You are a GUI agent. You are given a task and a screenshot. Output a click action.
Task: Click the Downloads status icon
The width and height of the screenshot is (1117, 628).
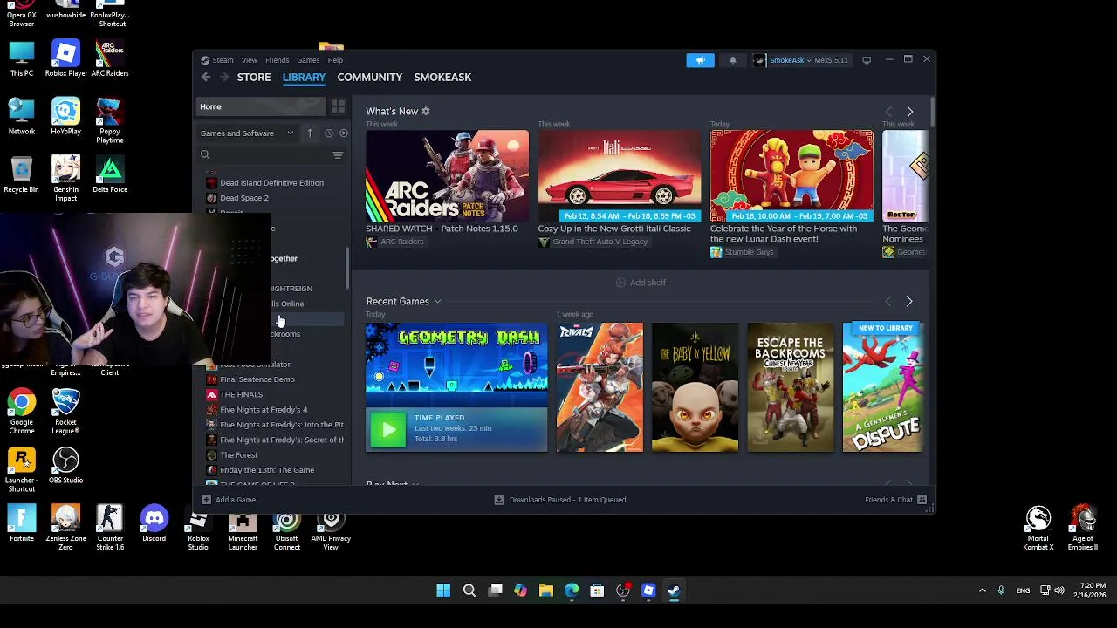[499, 500]
